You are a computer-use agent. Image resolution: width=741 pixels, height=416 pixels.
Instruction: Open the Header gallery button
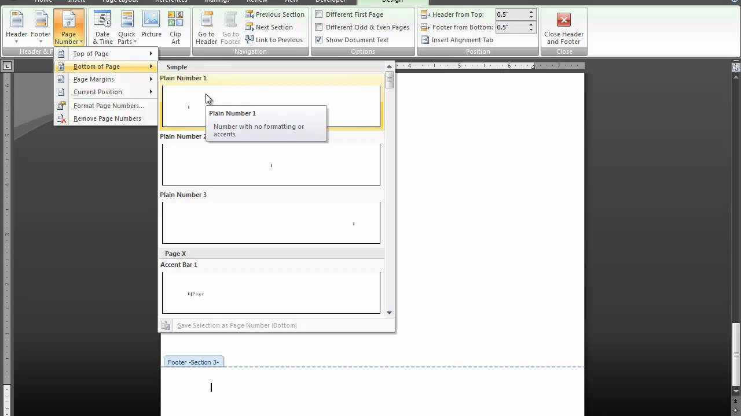click(x=17, y=27)
